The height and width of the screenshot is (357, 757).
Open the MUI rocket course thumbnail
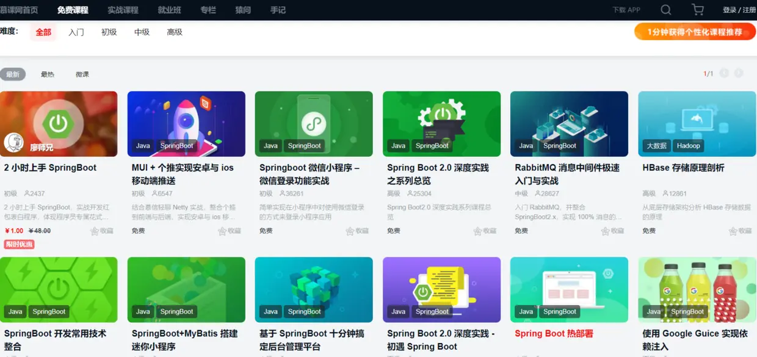[x=186, y=124]
